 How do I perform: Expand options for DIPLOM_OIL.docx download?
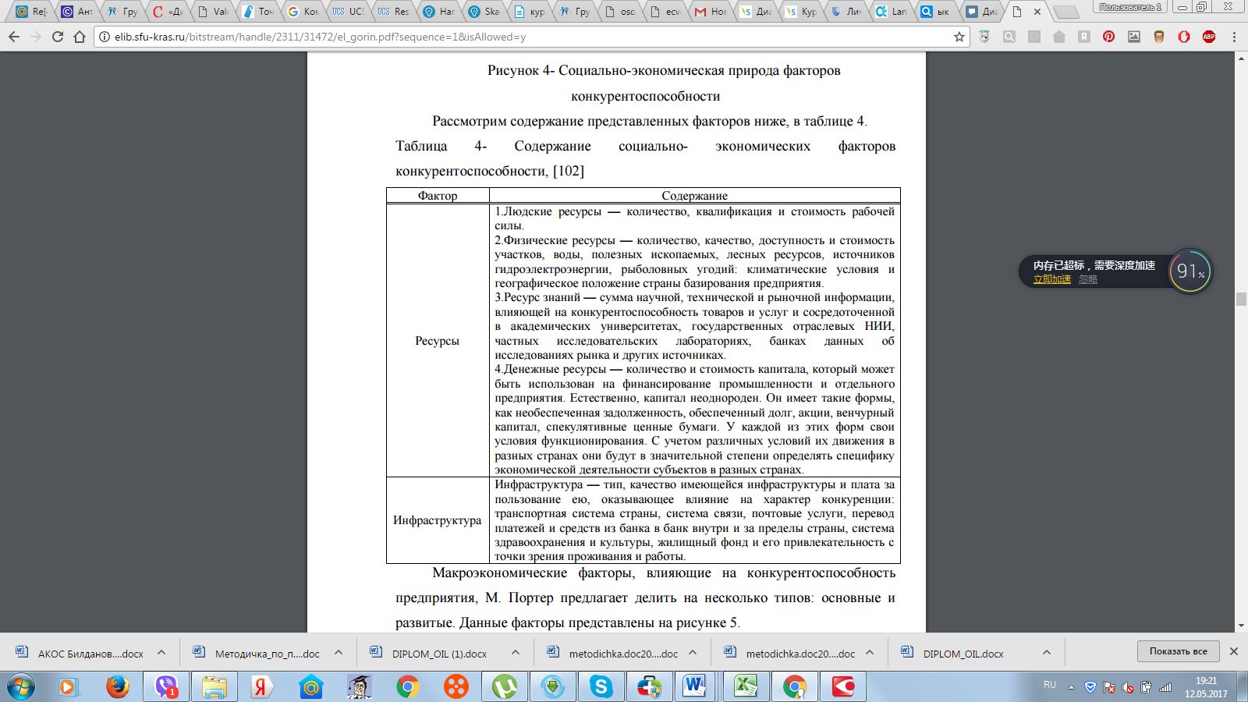point(1047,653)
